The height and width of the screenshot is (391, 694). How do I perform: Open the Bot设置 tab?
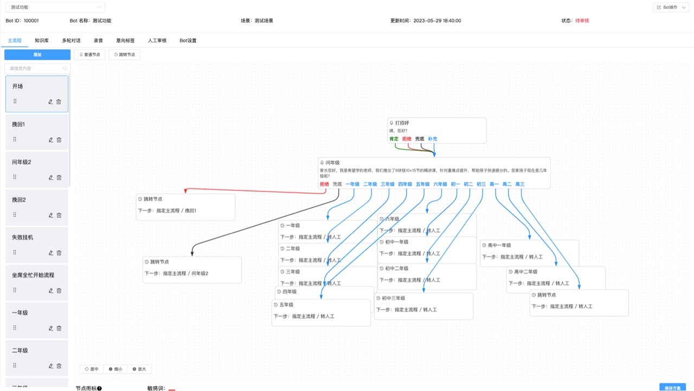188,41
